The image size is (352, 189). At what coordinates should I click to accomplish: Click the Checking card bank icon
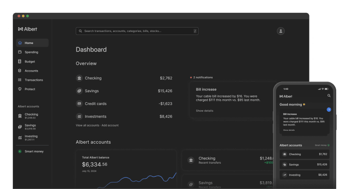[191, 160]
